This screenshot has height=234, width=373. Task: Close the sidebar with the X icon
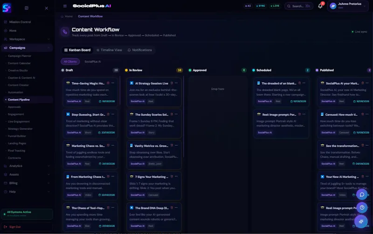46,8
